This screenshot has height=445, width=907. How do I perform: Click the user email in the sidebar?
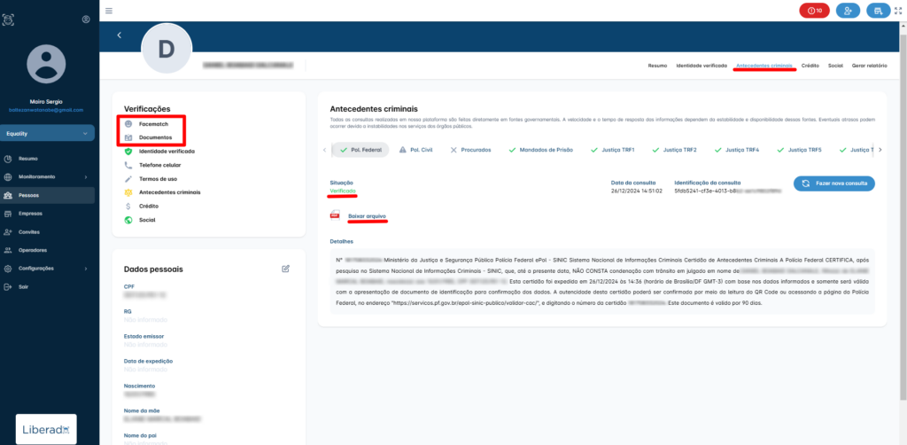point(46,110)
